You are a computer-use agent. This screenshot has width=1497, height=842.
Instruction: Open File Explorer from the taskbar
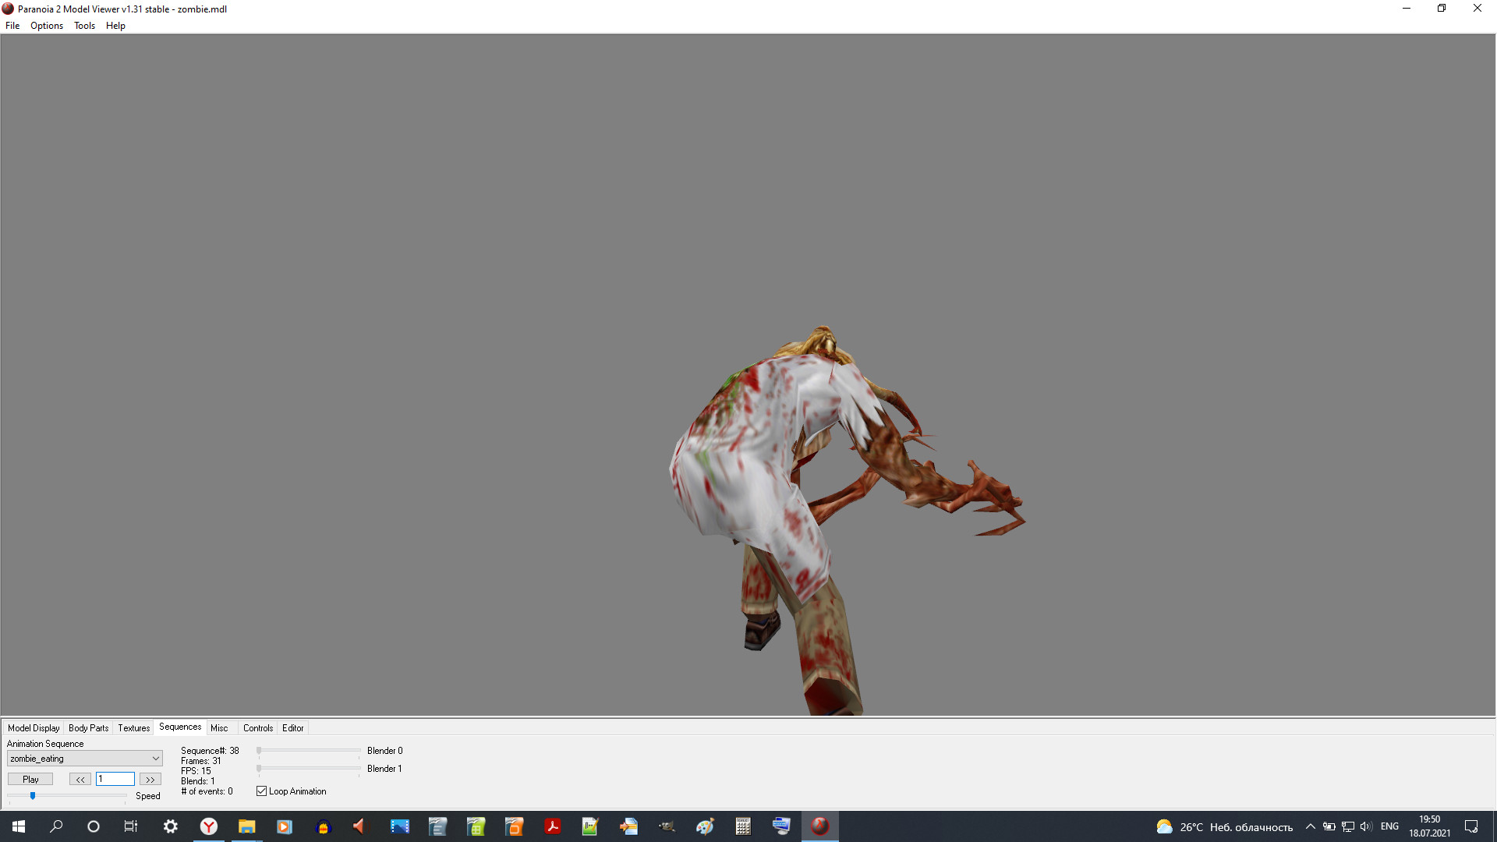pyautogui.click(x=247, y=826)
